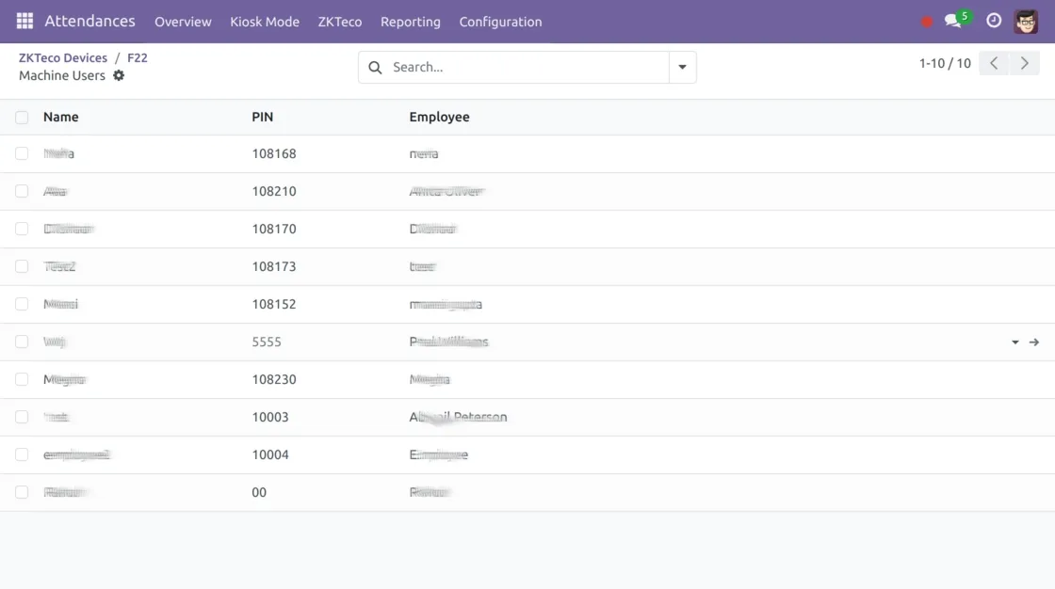The image size is (1055, 589).
Task: Go to the previous page arrow
Action: point(994,64)
